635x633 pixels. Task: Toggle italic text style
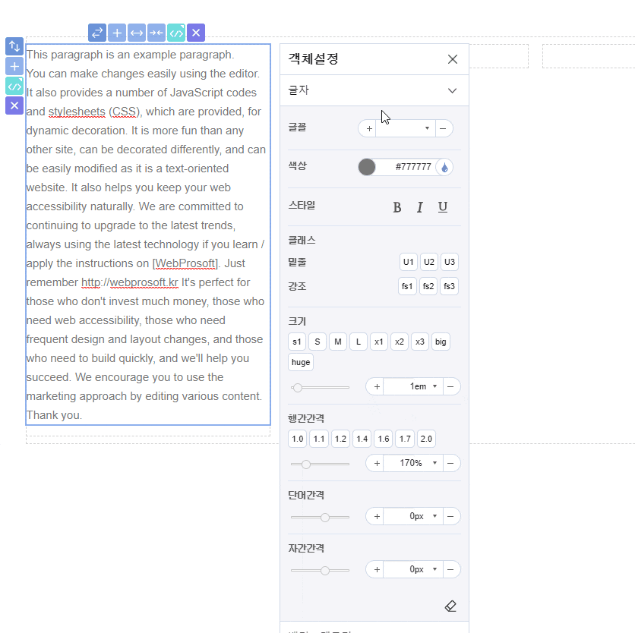pos(419,207)
